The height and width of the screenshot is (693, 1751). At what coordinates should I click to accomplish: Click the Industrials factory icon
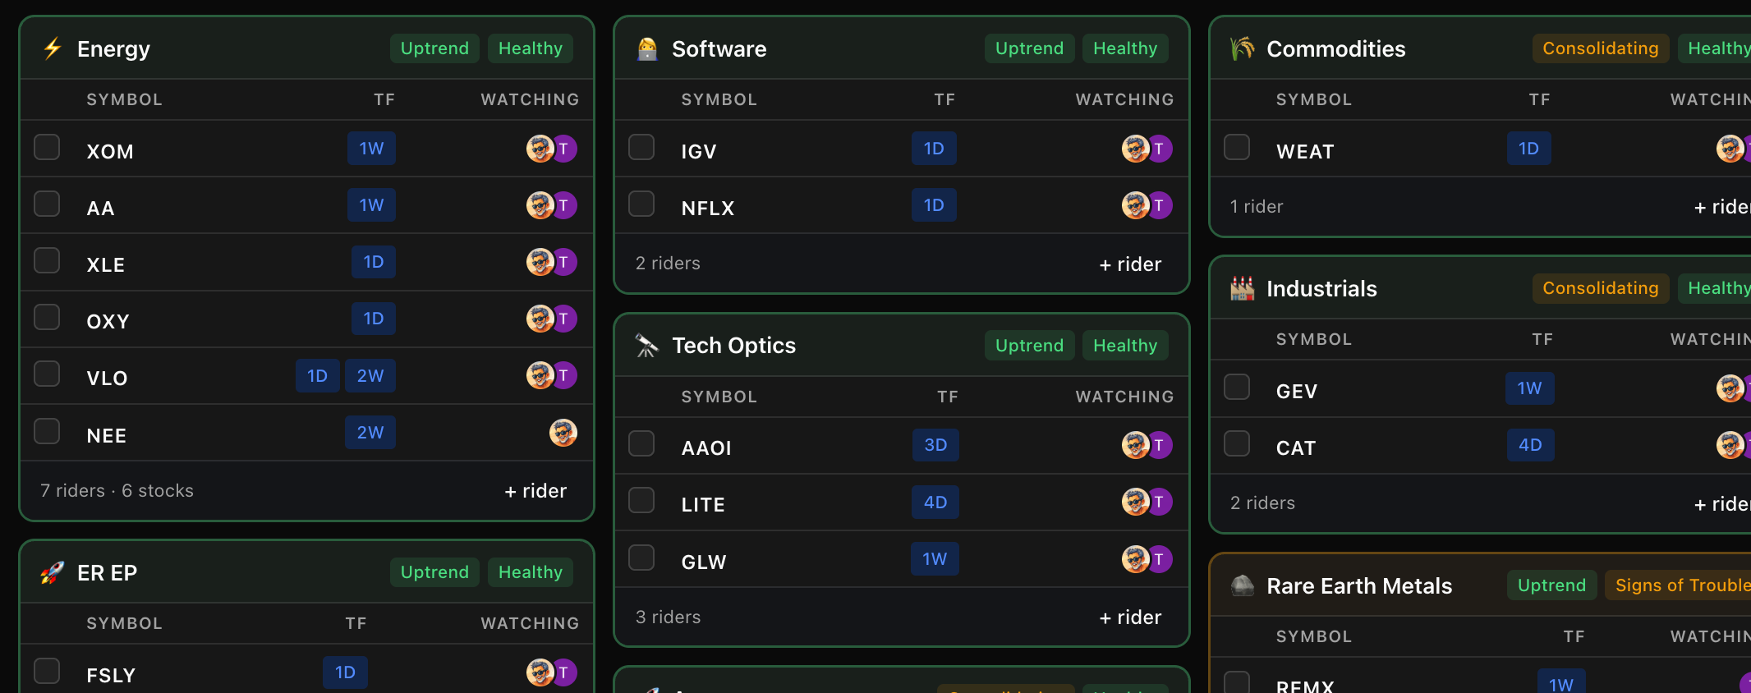[x=1242, y=288]
